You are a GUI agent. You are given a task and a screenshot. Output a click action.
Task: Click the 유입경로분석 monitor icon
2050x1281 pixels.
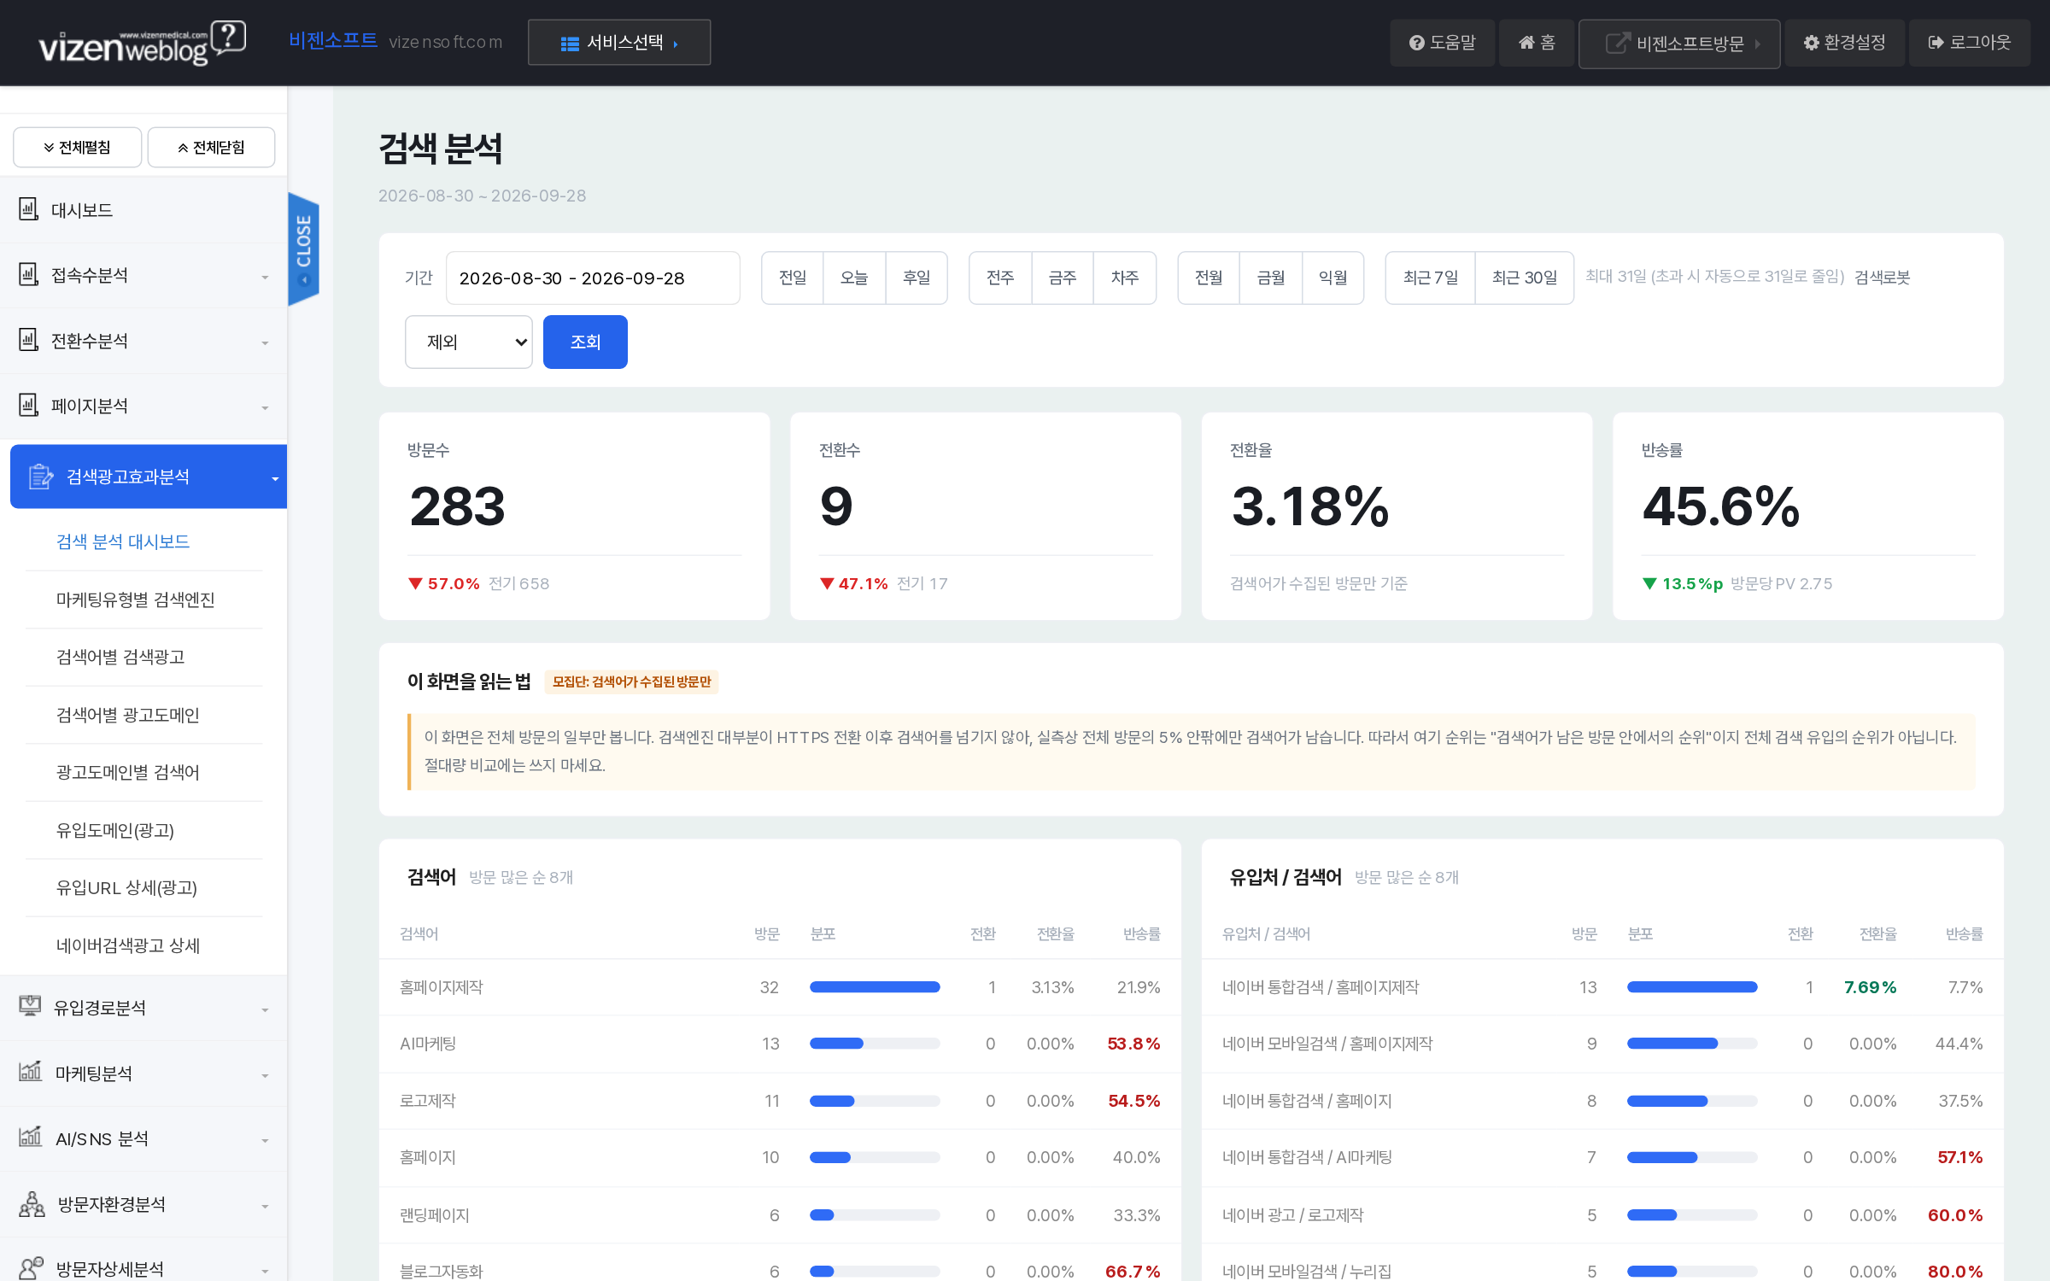pyautogui.click(x=30, y=1006)
